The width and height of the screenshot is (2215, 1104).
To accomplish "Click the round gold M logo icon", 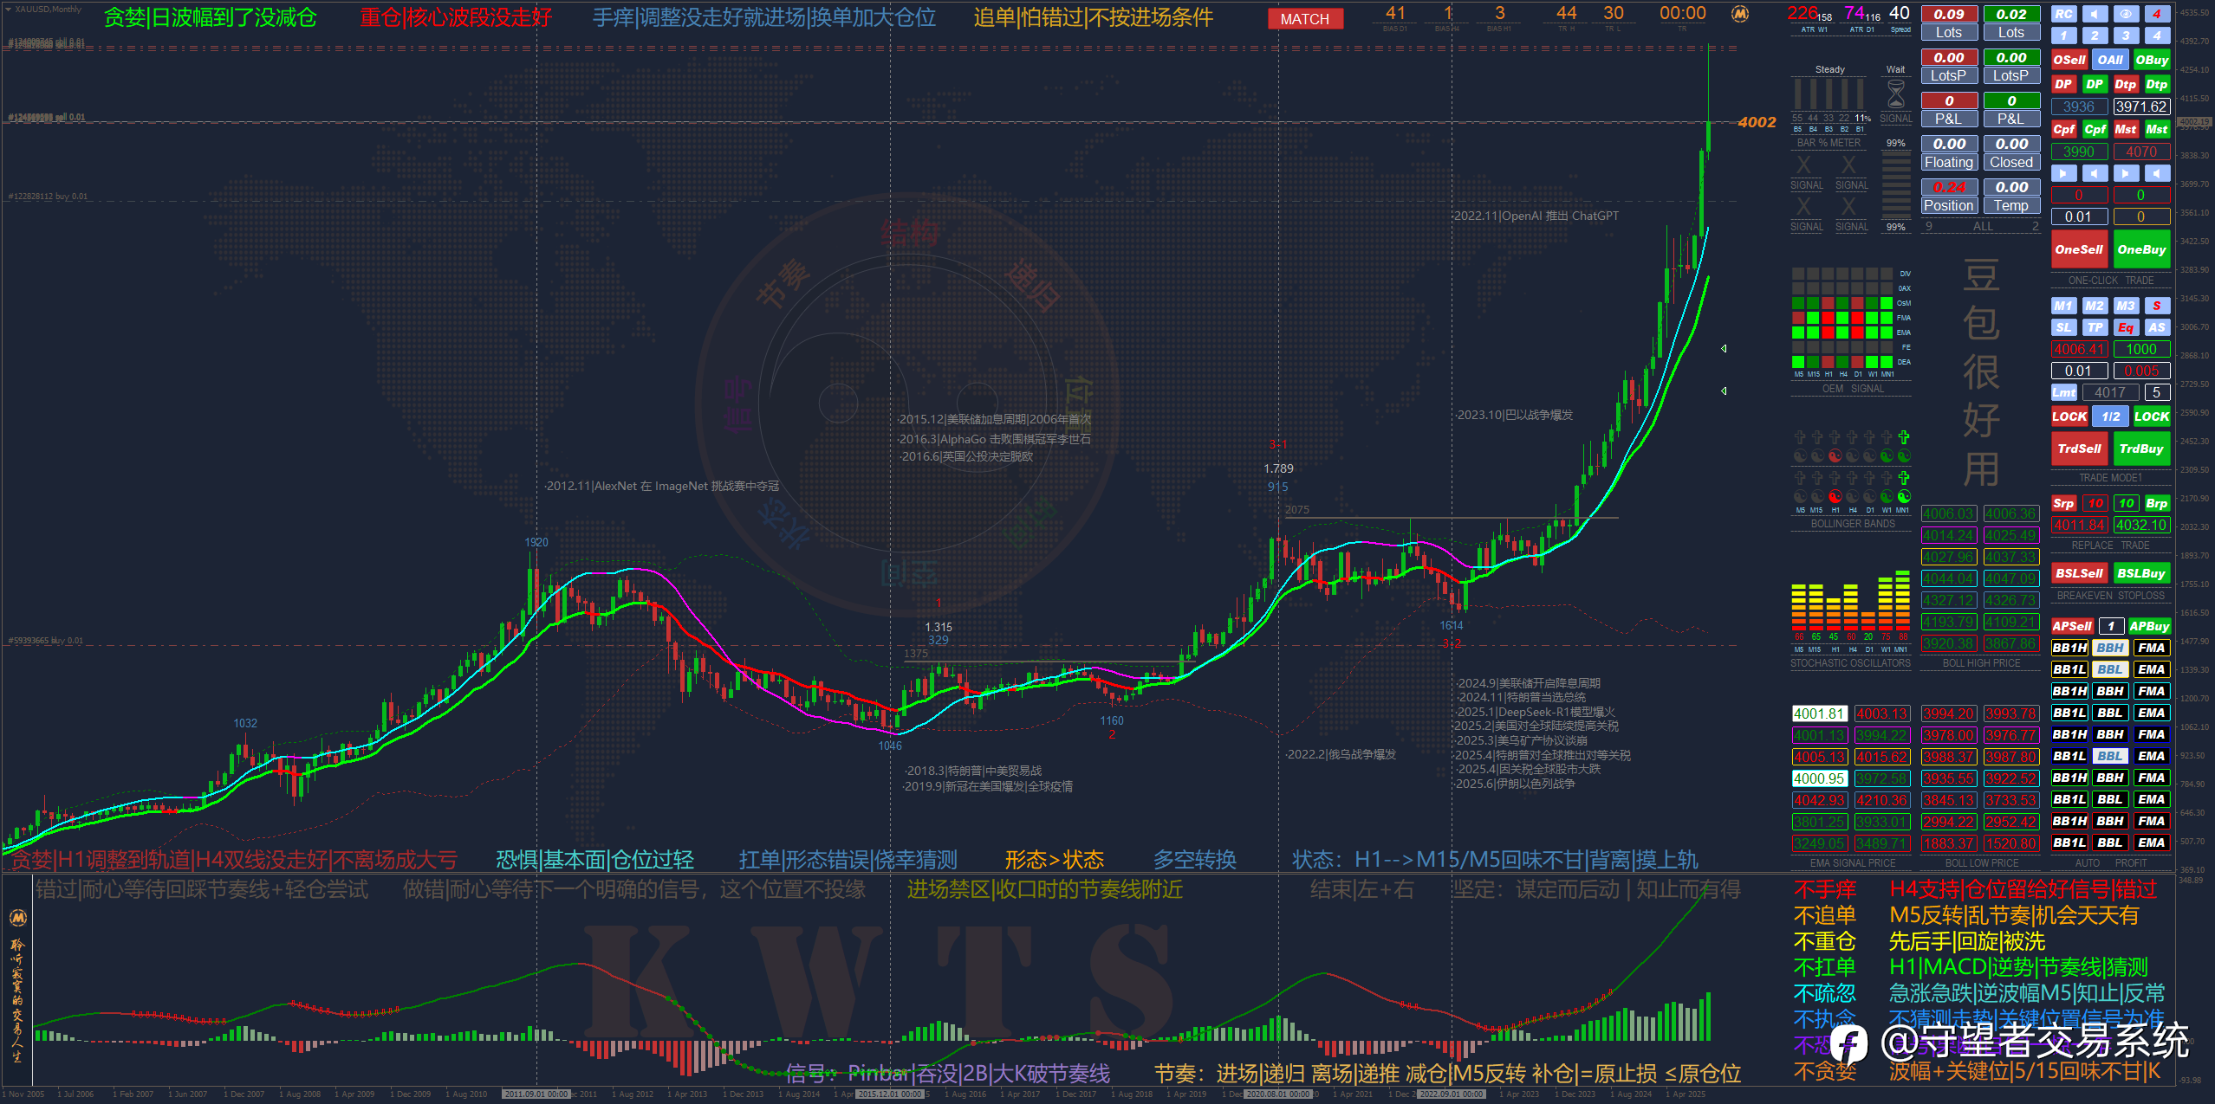I will coord(1739,14).
